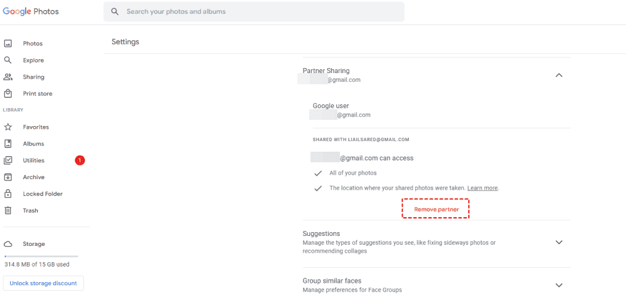Click the Locked Folder padlock icon

coord(8,194)
